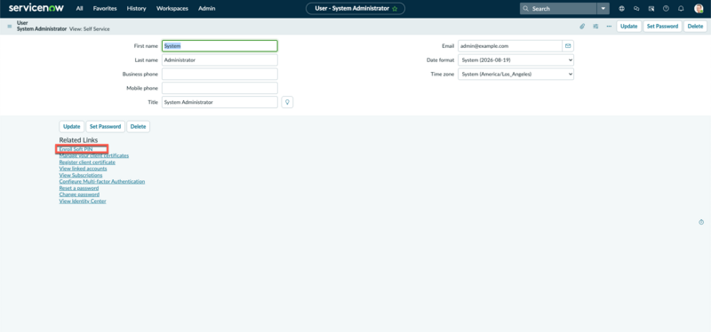Open Configure Multi-factor Authentication link
711x332 pixels.
[x=102, y=182]
